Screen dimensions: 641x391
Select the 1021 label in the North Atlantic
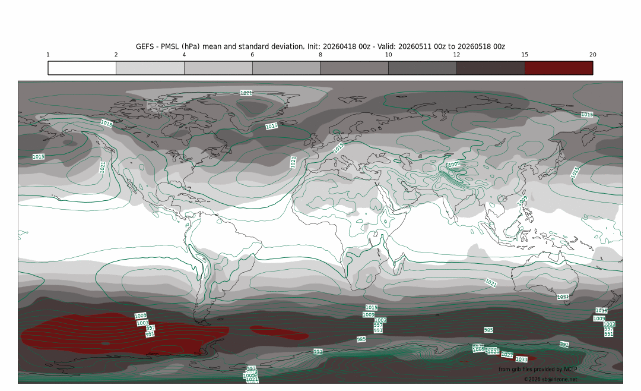[x=293, y=162]
